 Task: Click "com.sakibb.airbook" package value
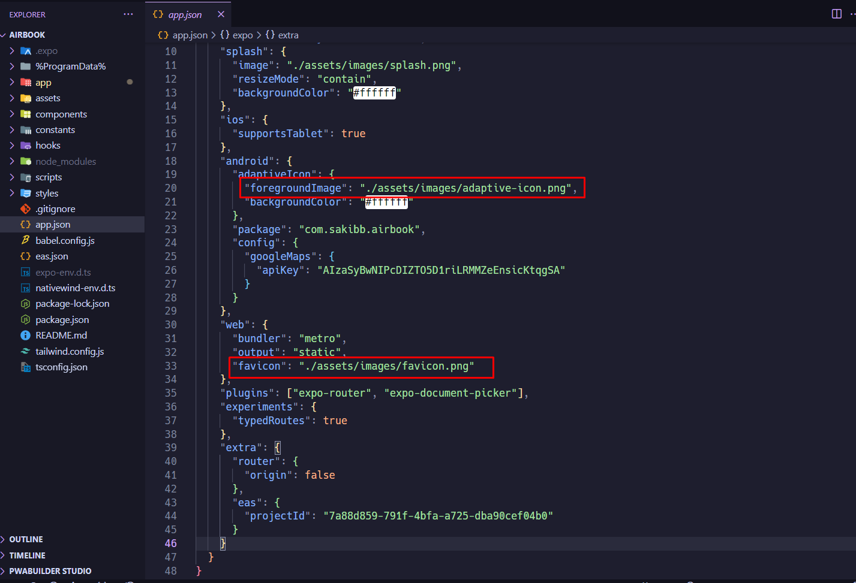pyautogui.click(x=359, y=229)
